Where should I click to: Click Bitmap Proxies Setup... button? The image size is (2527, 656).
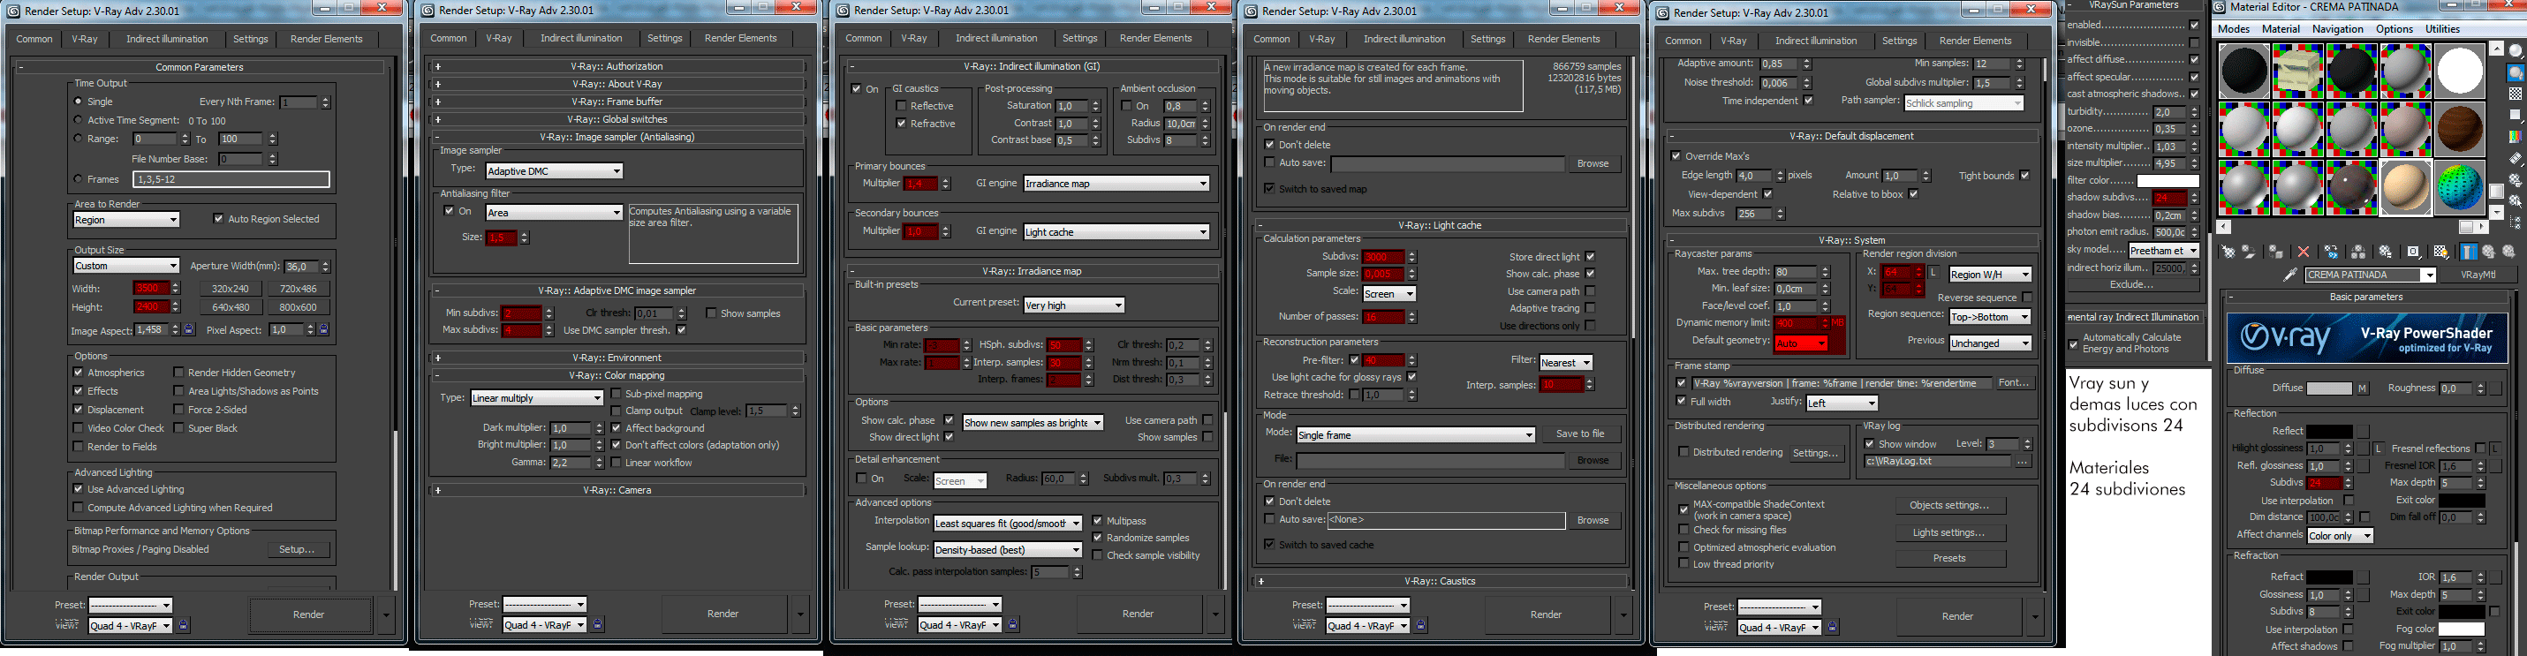[296, 550]
